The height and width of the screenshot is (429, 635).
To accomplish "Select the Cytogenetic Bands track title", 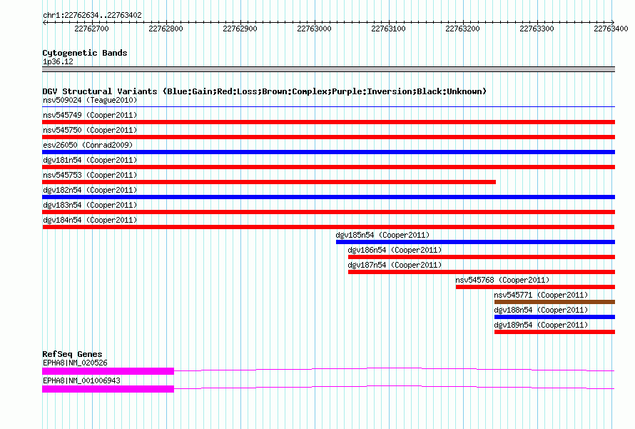I will tap(85, 53).
